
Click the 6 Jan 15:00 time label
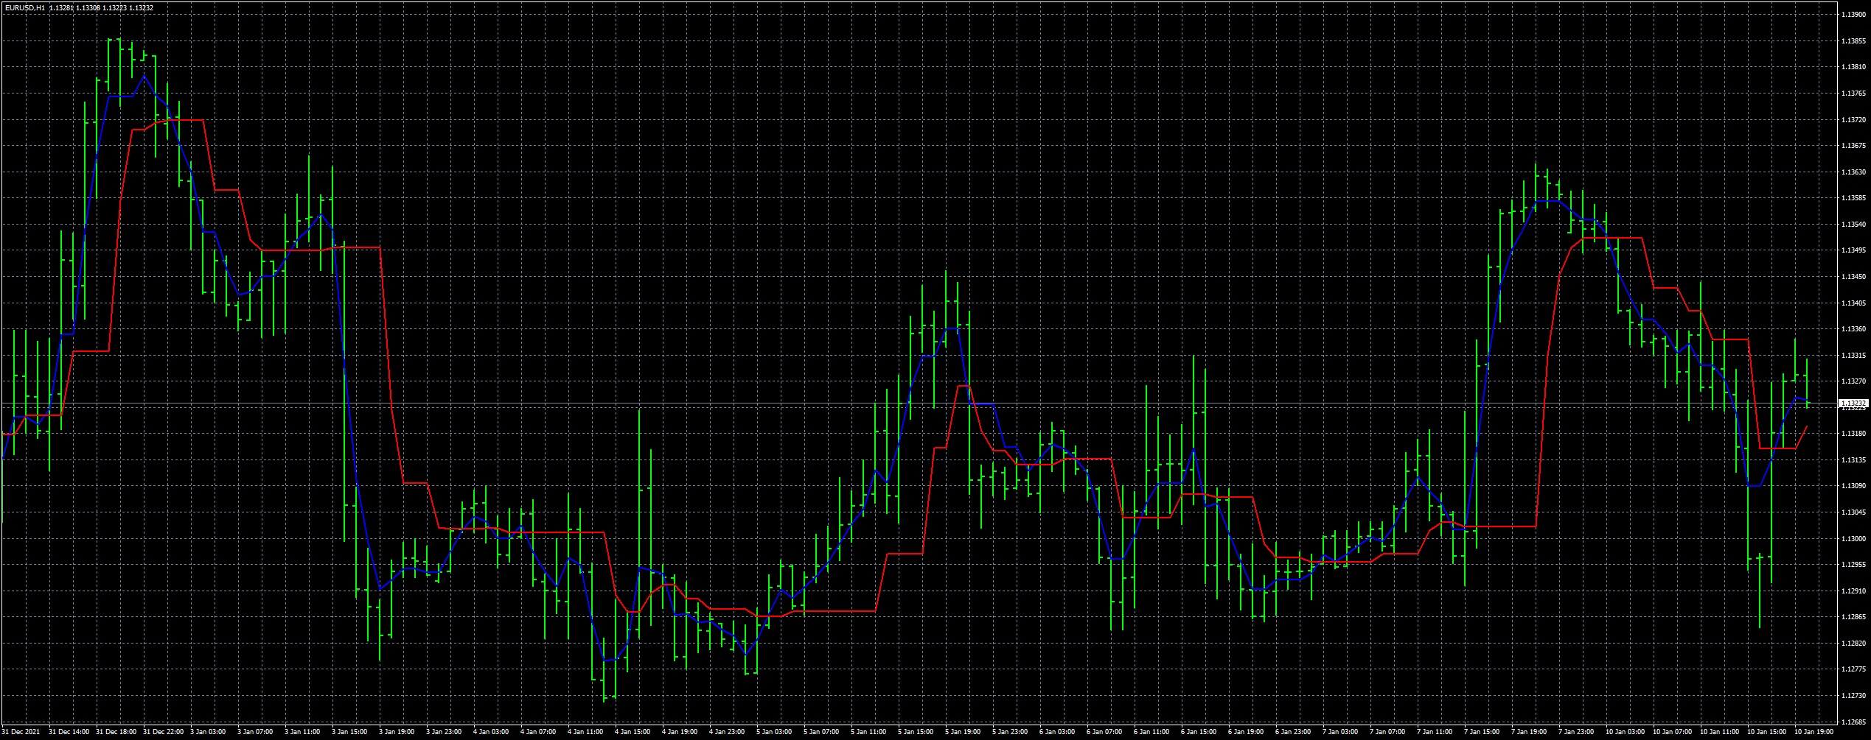1199,732
